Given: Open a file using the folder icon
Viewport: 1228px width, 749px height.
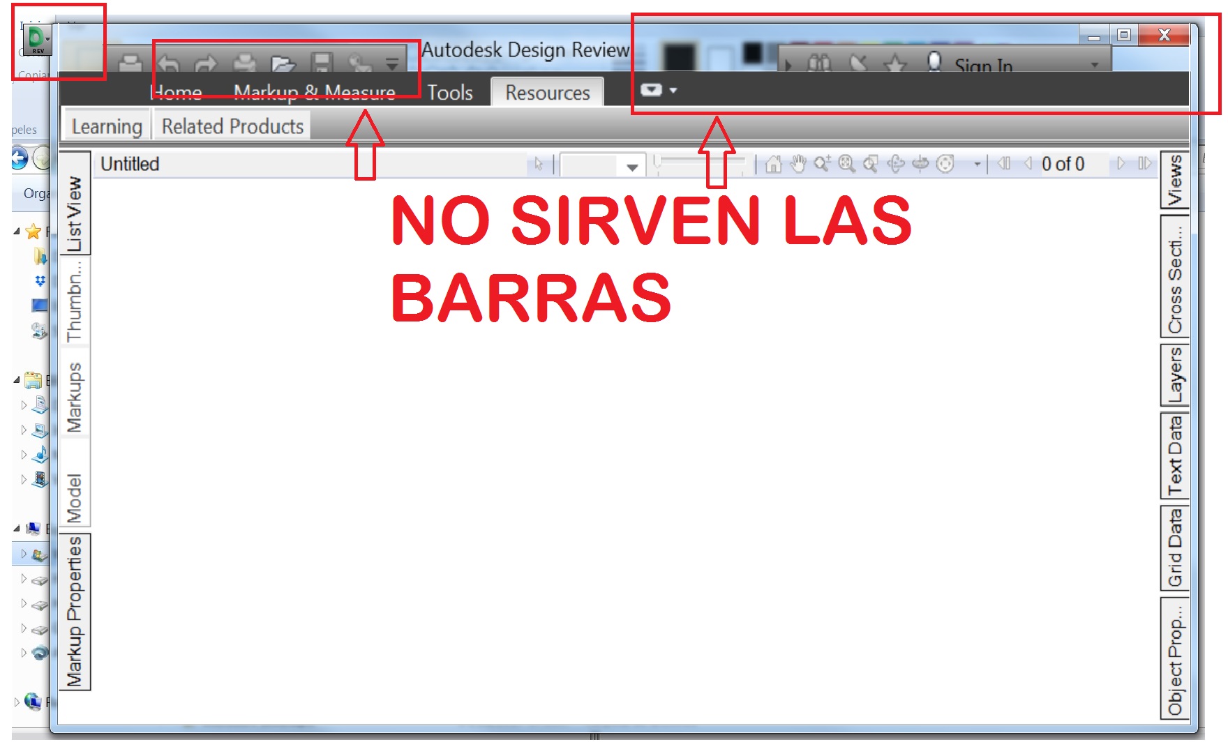Looking at the screenshot, I should [283, 64].
